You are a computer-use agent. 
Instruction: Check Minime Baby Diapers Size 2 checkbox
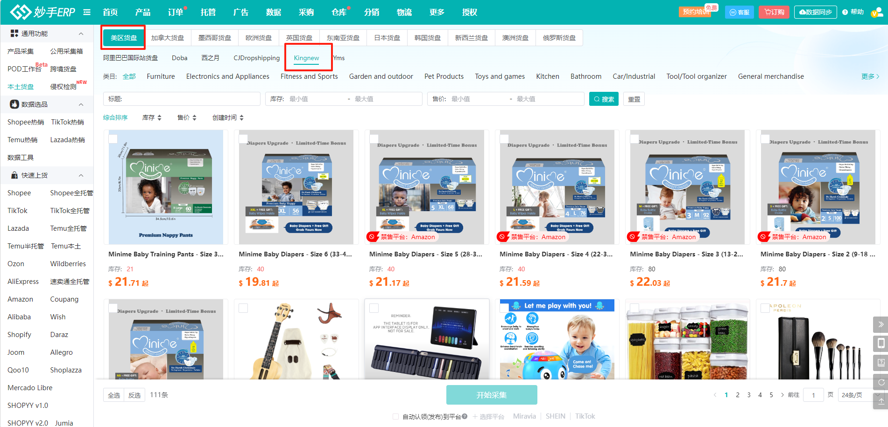[x=765, y=138]
